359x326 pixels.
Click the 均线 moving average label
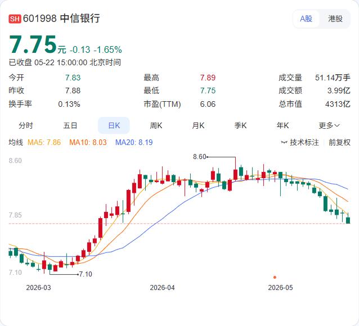coord(16,142)
